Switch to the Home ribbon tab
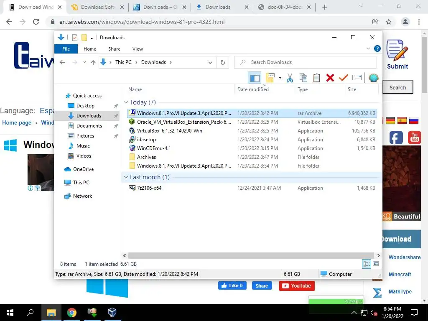 coord(90,49)
